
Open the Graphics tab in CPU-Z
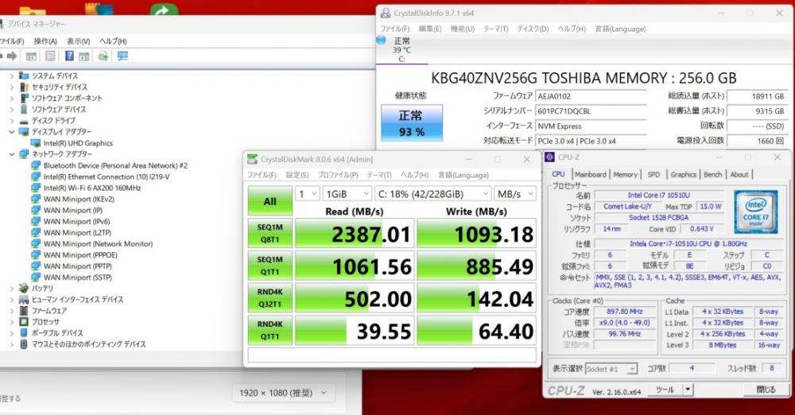click(x=683, y=174)
